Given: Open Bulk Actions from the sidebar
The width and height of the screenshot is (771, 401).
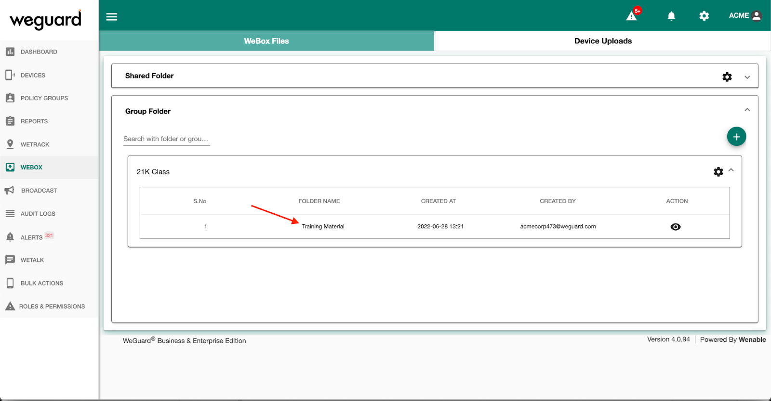Looking at the screenshot, I should click(42, 283).
